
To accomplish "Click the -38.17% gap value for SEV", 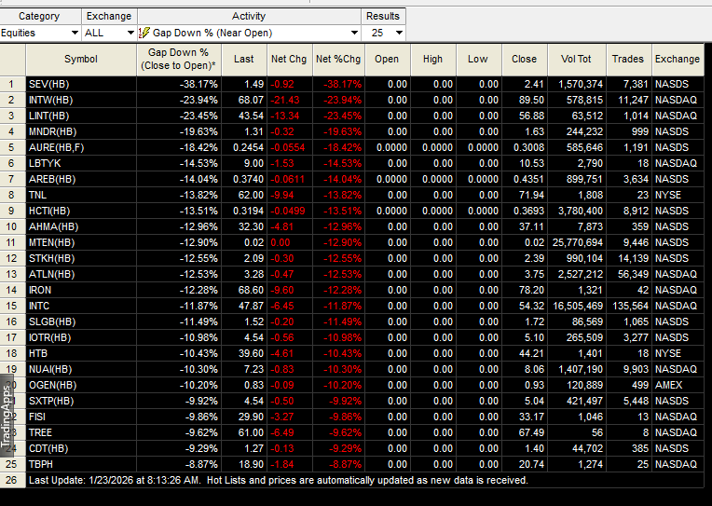I will (178, 84).
